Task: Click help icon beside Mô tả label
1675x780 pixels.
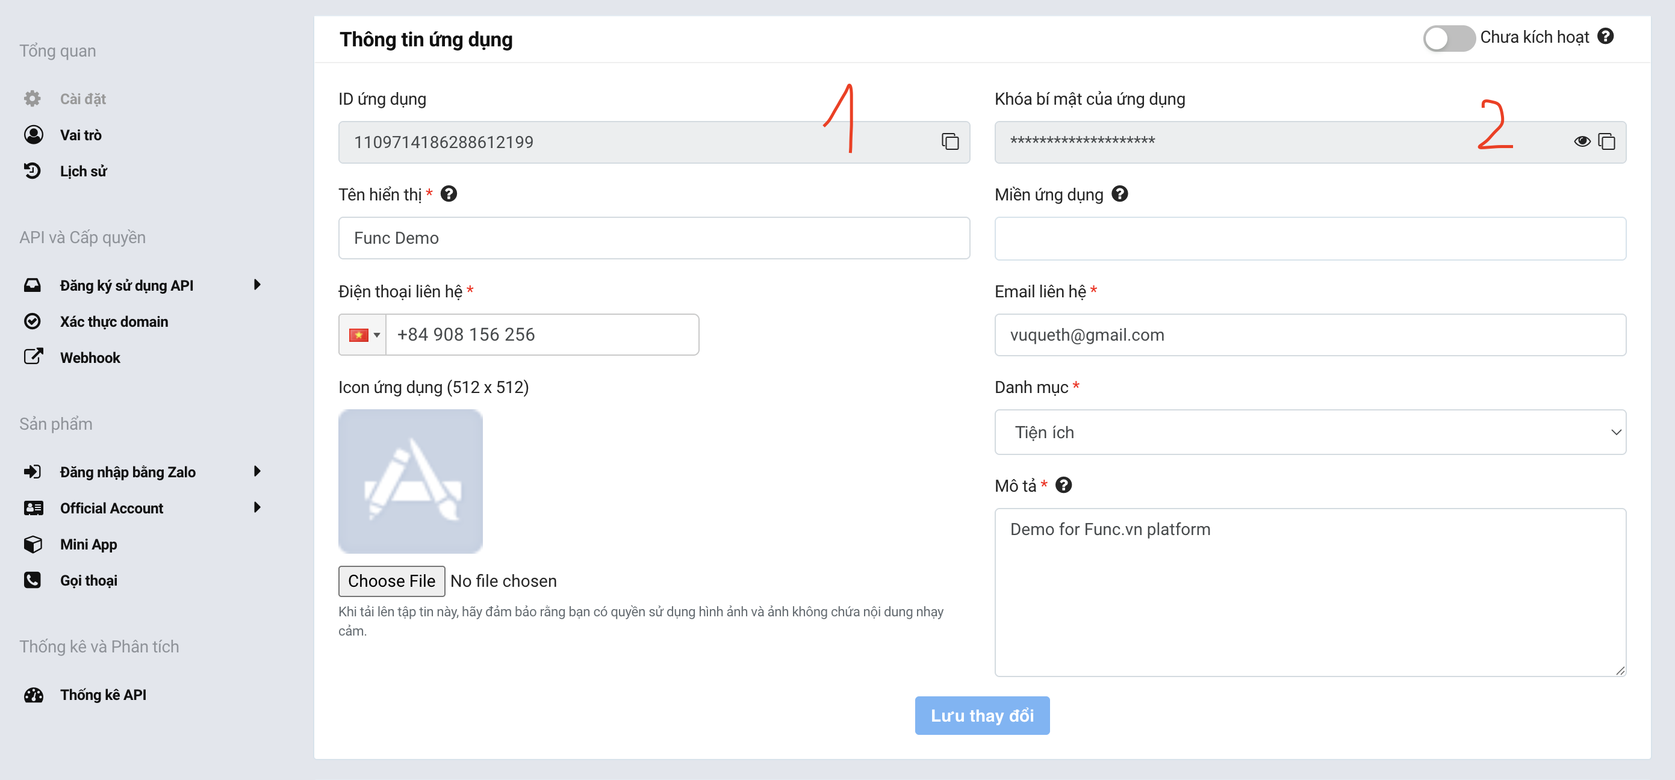Action: [1063, 485]
